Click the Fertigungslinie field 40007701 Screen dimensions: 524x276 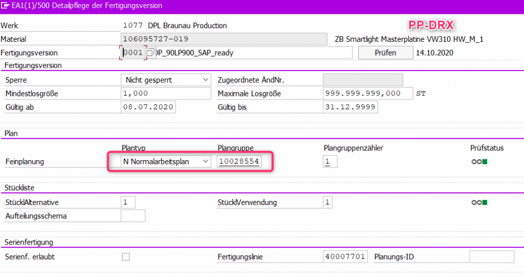345,257
